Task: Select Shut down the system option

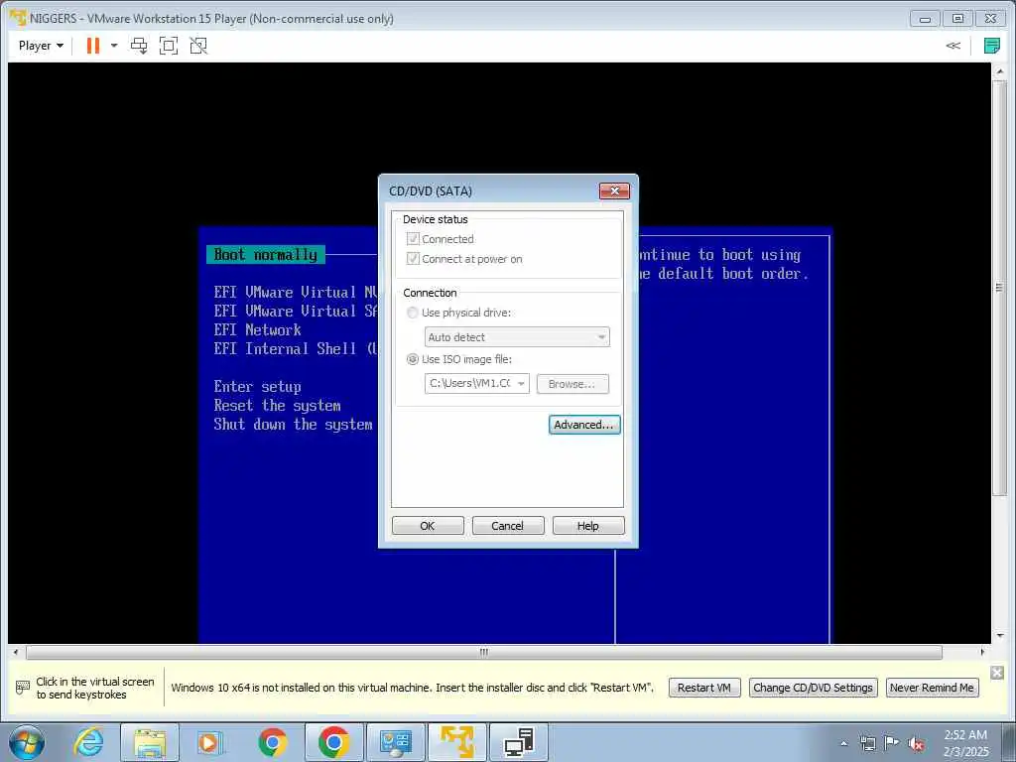Action: click(x=294, y=425)
